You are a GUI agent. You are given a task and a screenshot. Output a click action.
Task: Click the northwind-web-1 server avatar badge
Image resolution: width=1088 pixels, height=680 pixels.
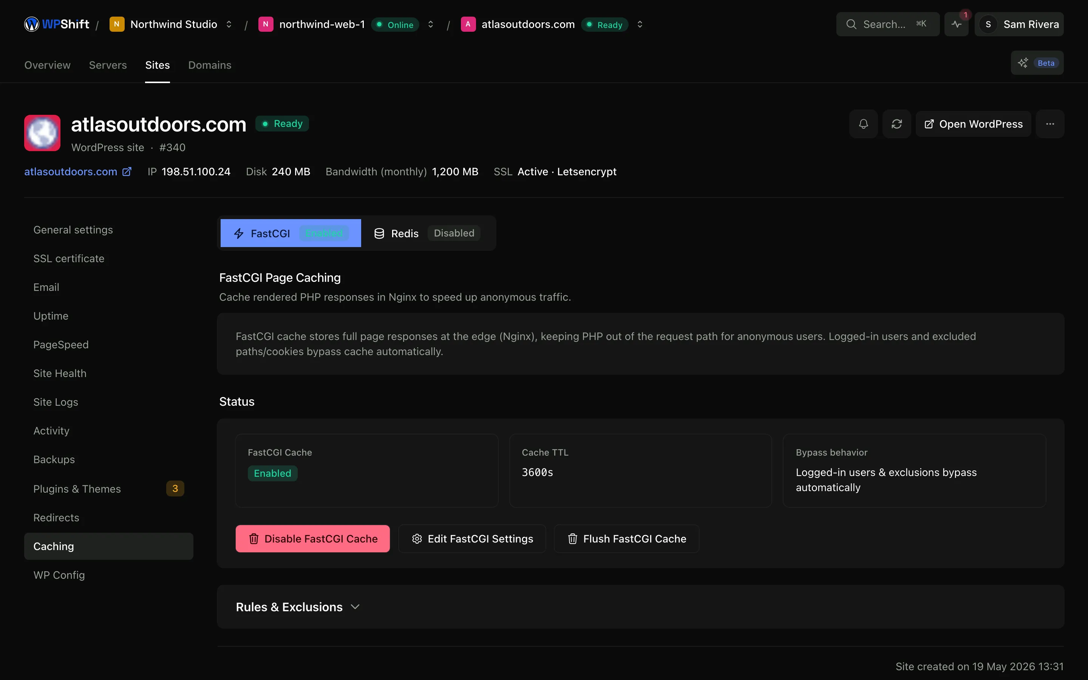266,24
